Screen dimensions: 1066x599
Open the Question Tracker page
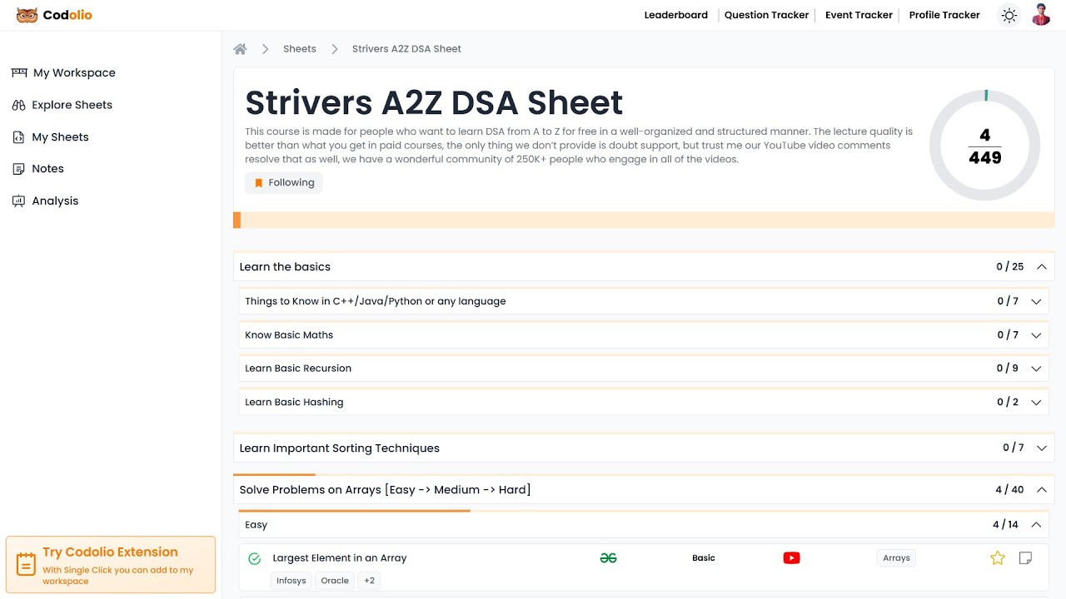[766, 15]
